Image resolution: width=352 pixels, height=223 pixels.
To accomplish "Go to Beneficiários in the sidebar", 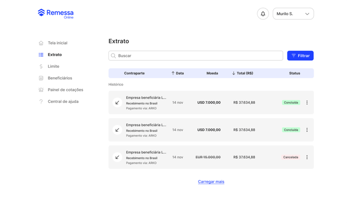I will coord(59,78).
